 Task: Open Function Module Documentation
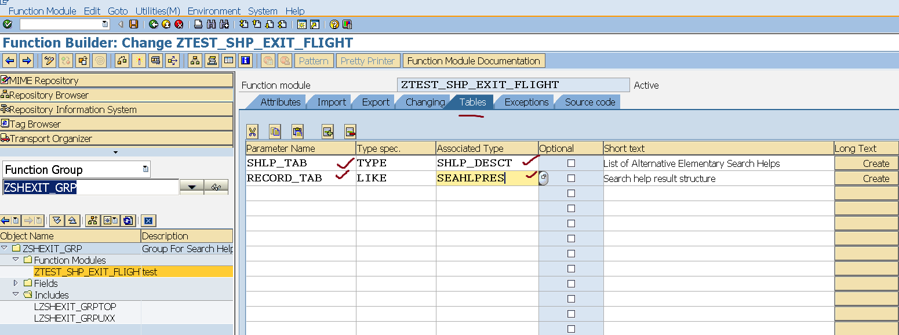[474, 60]
